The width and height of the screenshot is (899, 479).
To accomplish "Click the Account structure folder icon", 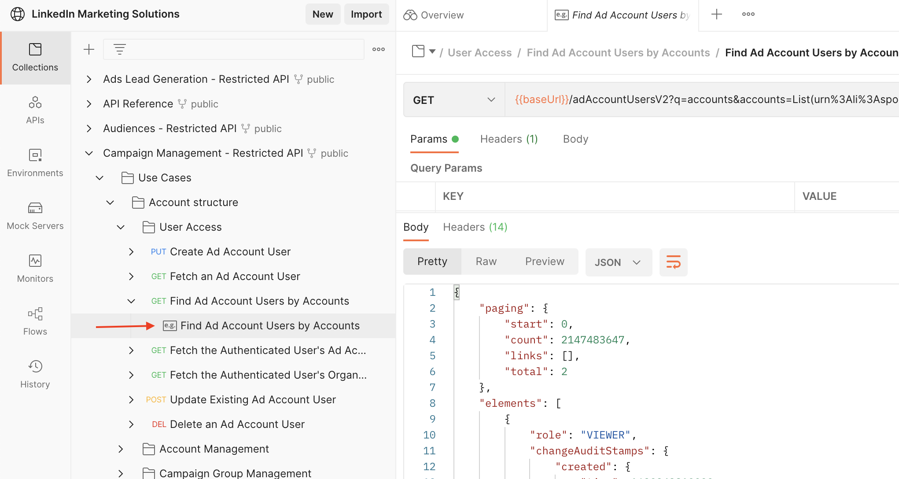I will (x=138, y=203).
